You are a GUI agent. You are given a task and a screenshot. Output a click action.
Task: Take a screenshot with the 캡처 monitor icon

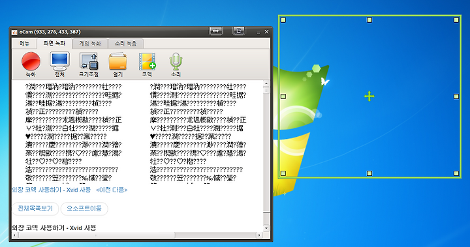point(59,64)
